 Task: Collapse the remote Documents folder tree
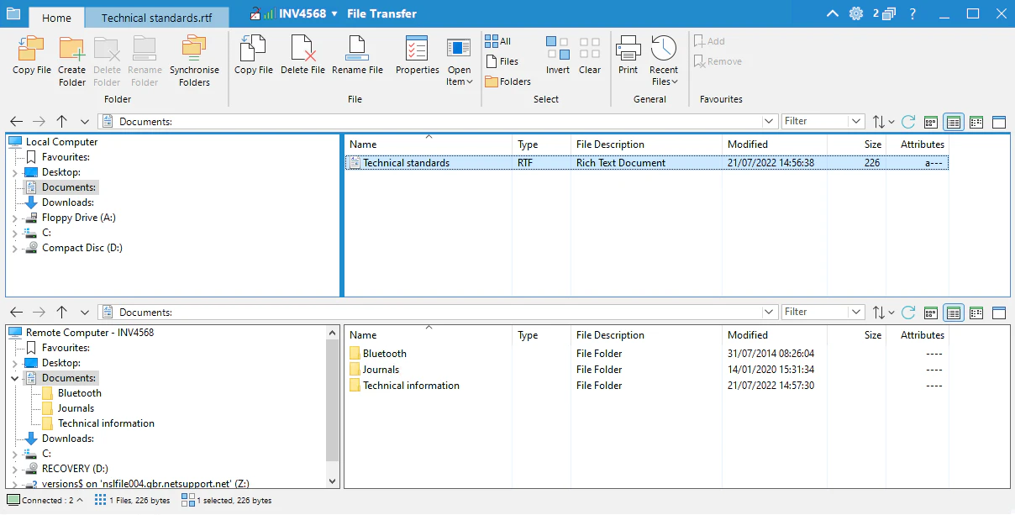pyautogui.click(x=14, y=377)
